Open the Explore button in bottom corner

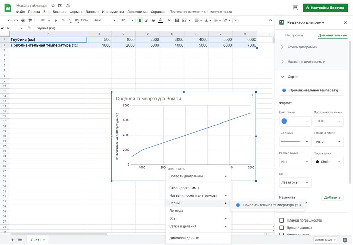click(345, 240)
